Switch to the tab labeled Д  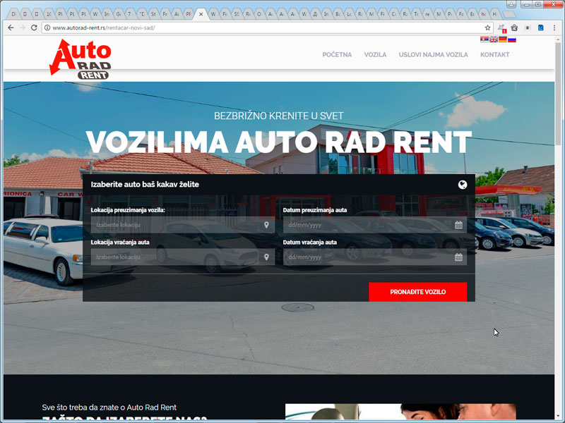point(314,14)
